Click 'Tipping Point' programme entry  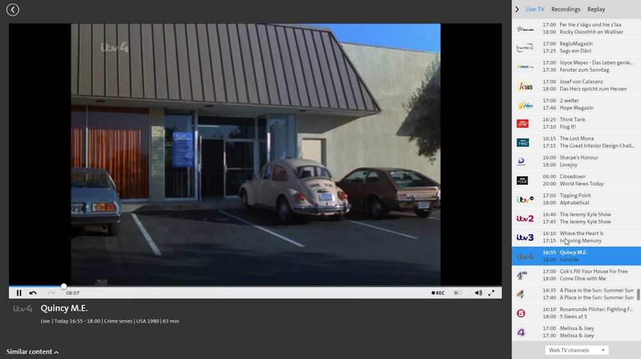pyautogui.click(x=575, y=196)
